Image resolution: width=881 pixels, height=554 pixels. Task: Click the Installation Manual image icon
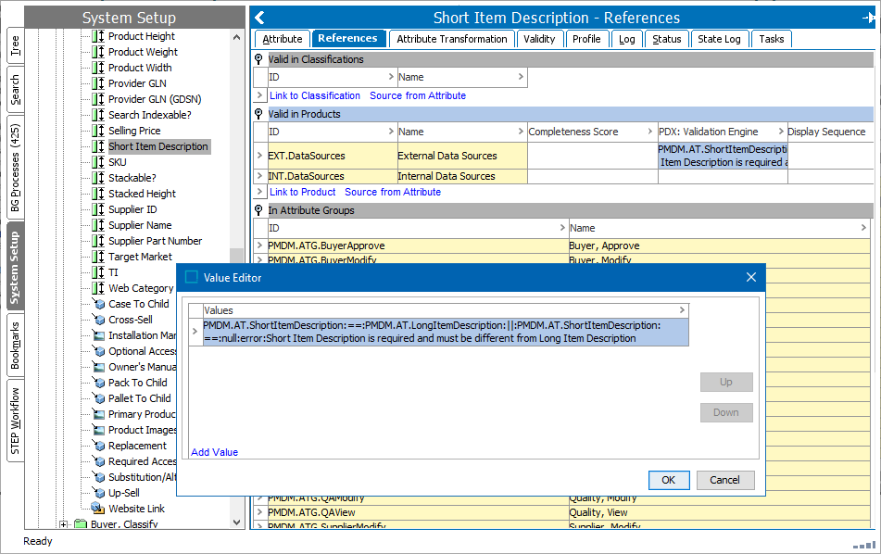point(99,335)
